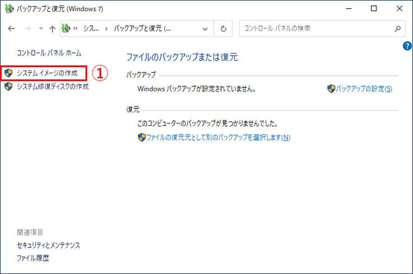
Task: Click the double chevron breadcrumb overflow
Action: (x=75, y=28)
